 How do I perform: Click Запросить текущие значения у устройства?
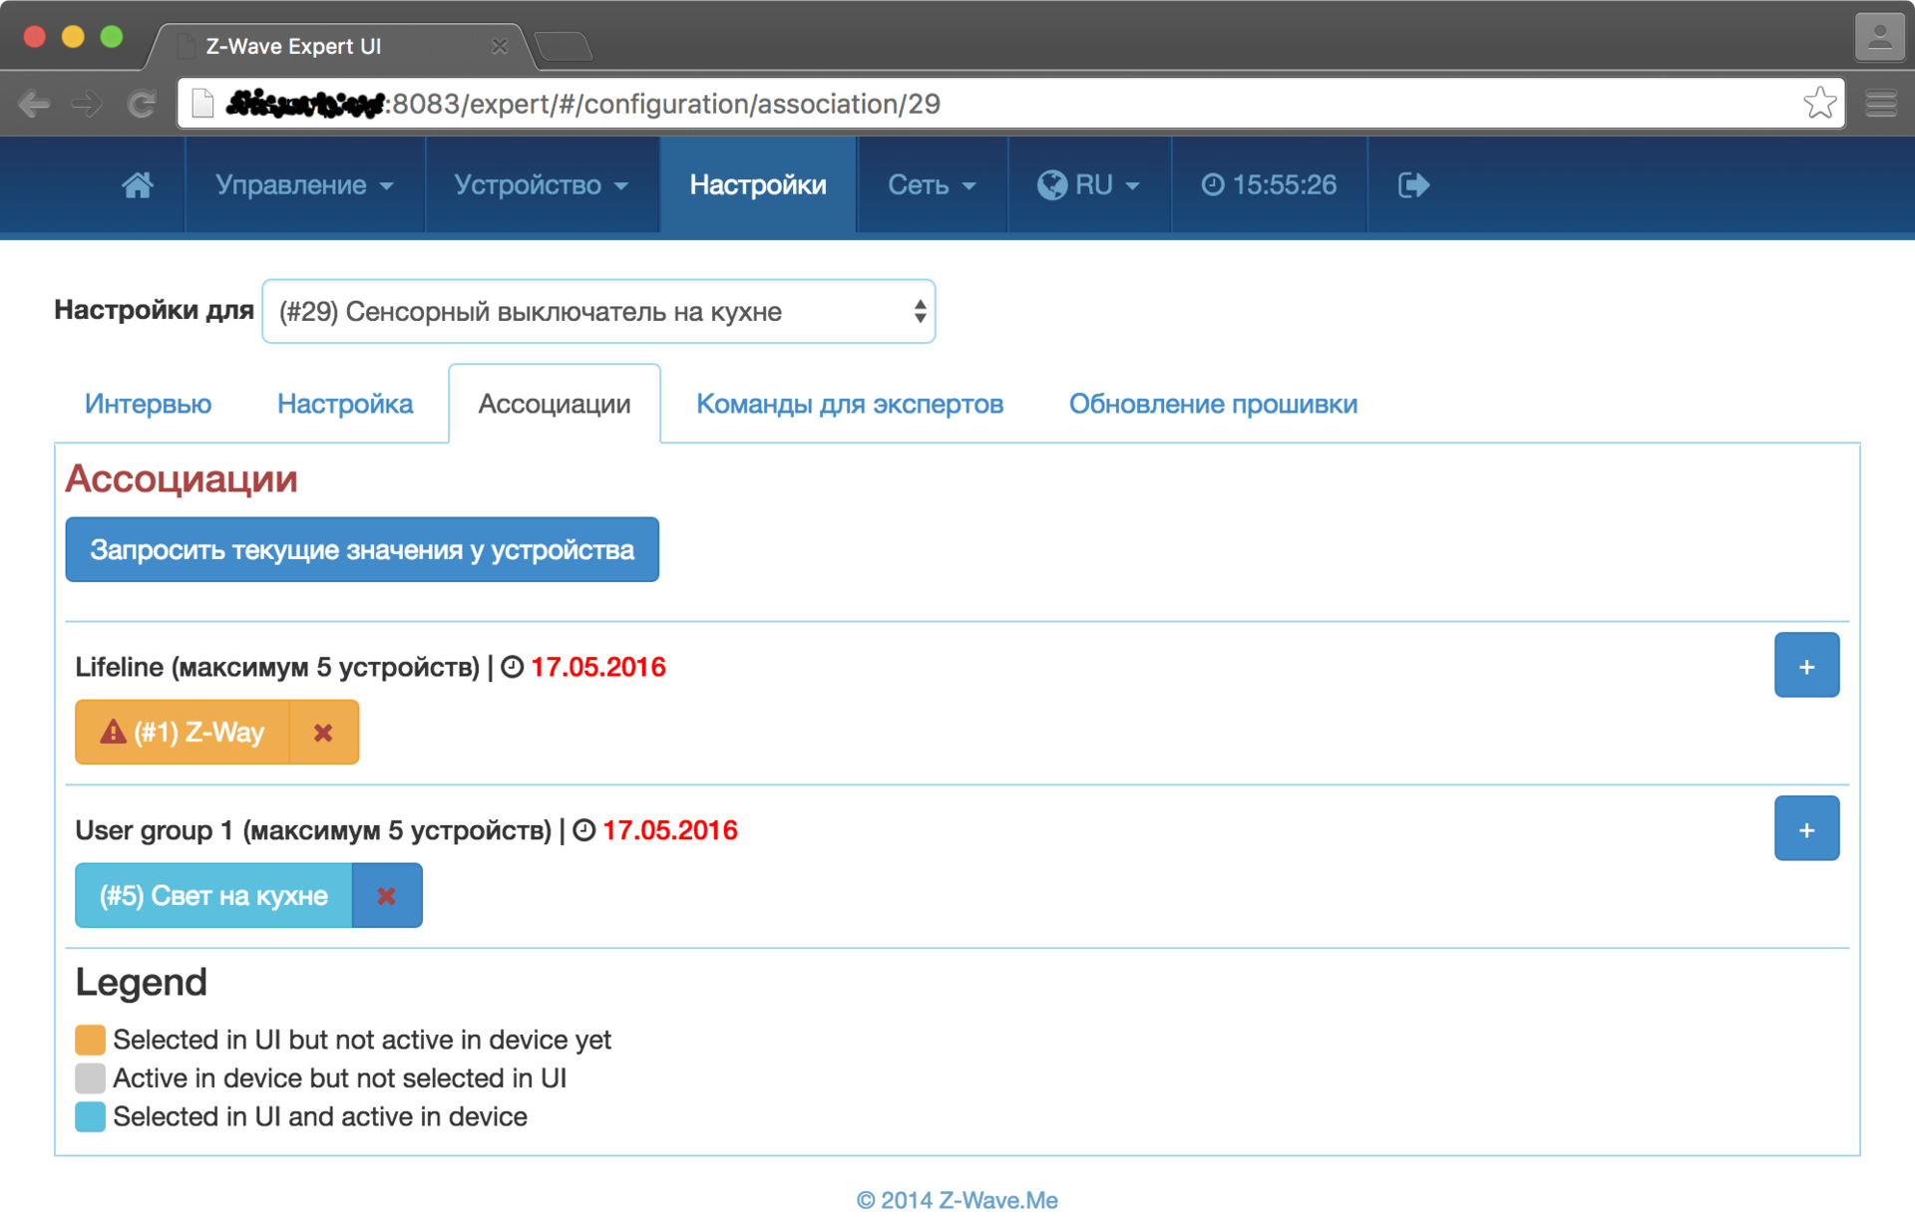[362, 549]
